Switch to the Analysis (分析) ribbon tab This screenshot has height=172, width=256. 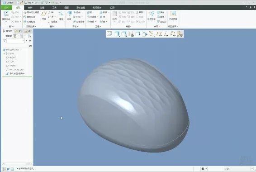(x=30, y=8)
